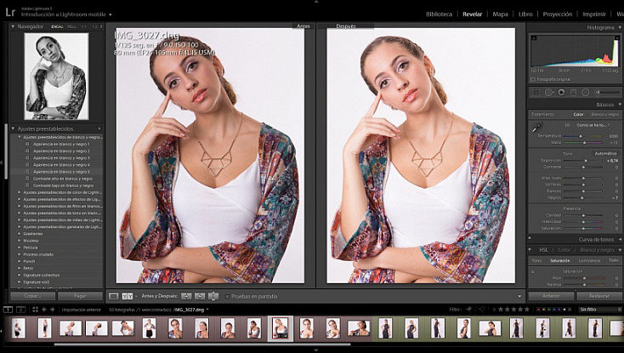This screenshot has height=353, width=624.
Task: Click the Copiar... button
Action: [x=32, y=296]
